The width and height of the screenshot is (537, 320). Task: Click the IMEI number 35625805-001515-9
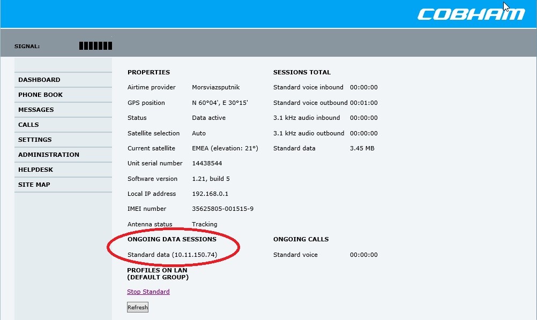(222, 209)
